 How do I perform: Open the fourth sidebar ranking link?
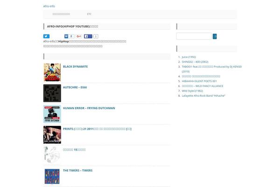tap(201, 76)
